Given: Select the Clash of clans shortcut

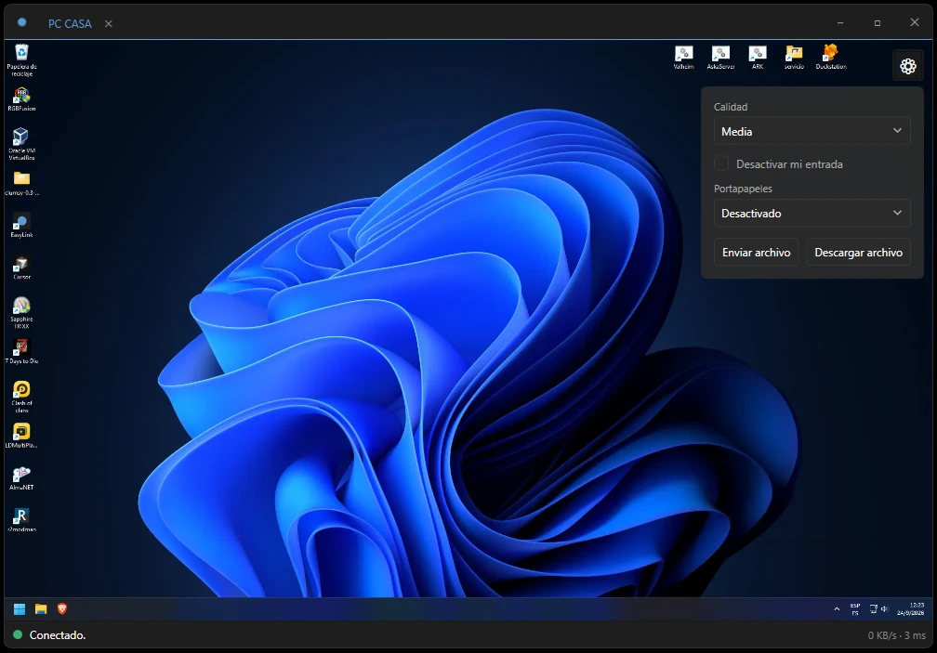Looking at the screenshot, I should tap(21, 397).
